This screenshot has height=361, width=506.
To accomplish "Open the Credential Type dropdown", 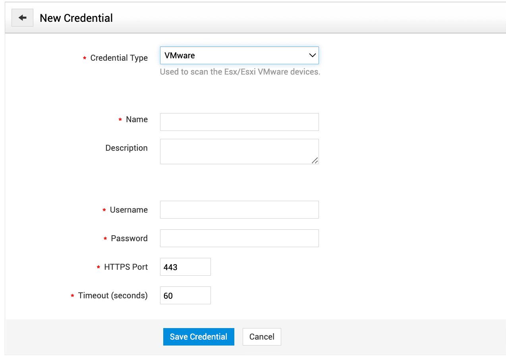I will pos(239,56).
